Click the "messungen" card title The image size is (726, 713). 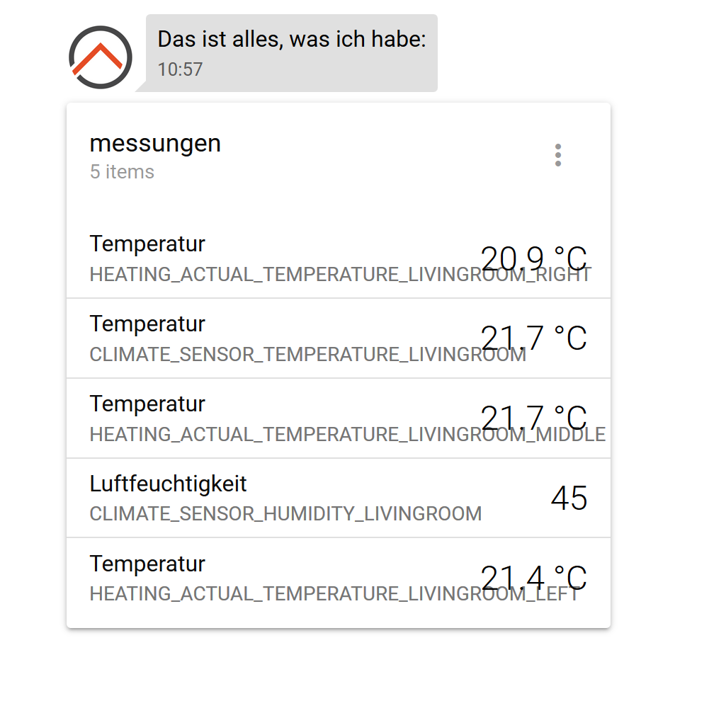[155, 143]
